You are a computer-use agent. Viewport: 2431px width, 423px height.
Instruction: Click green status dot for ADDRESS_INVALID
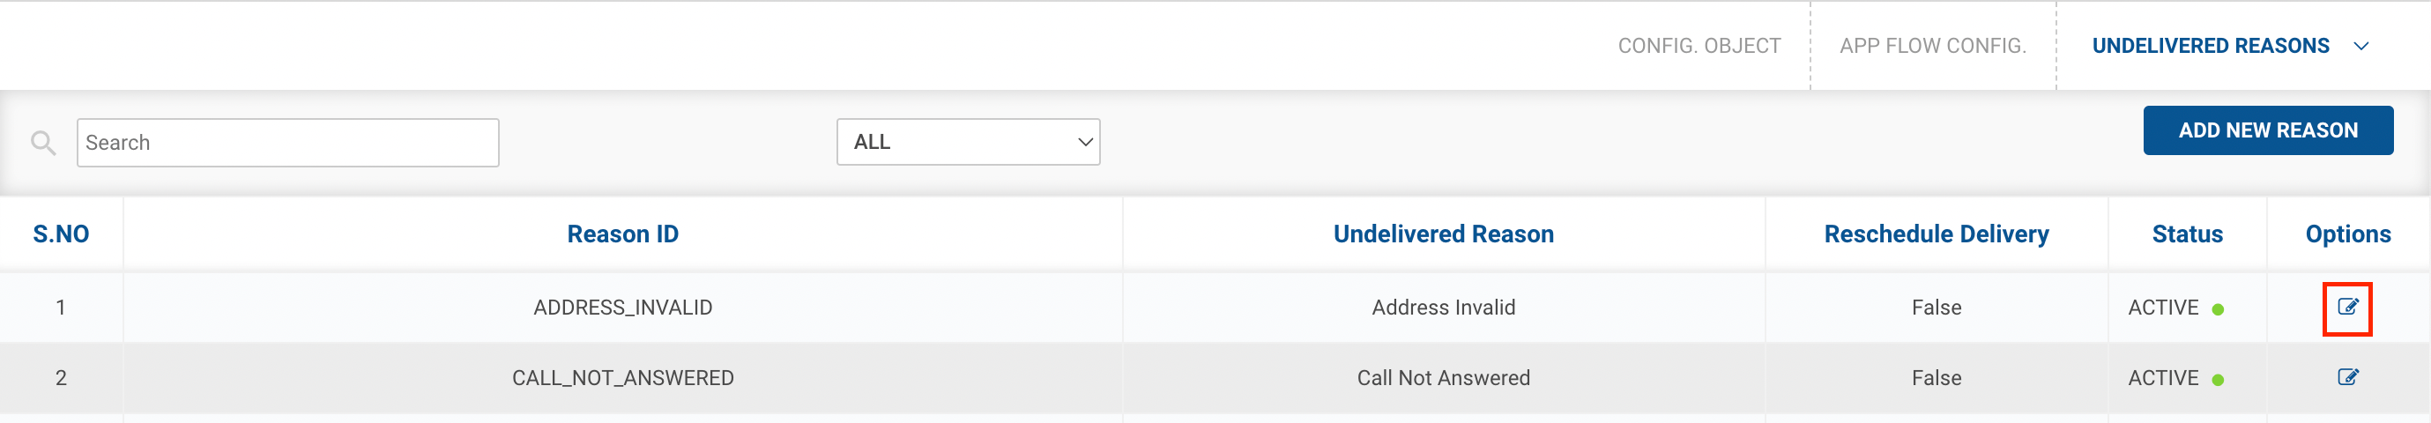[x=2218, y=309]
